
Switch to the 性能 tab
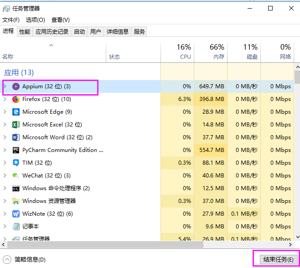25,32
